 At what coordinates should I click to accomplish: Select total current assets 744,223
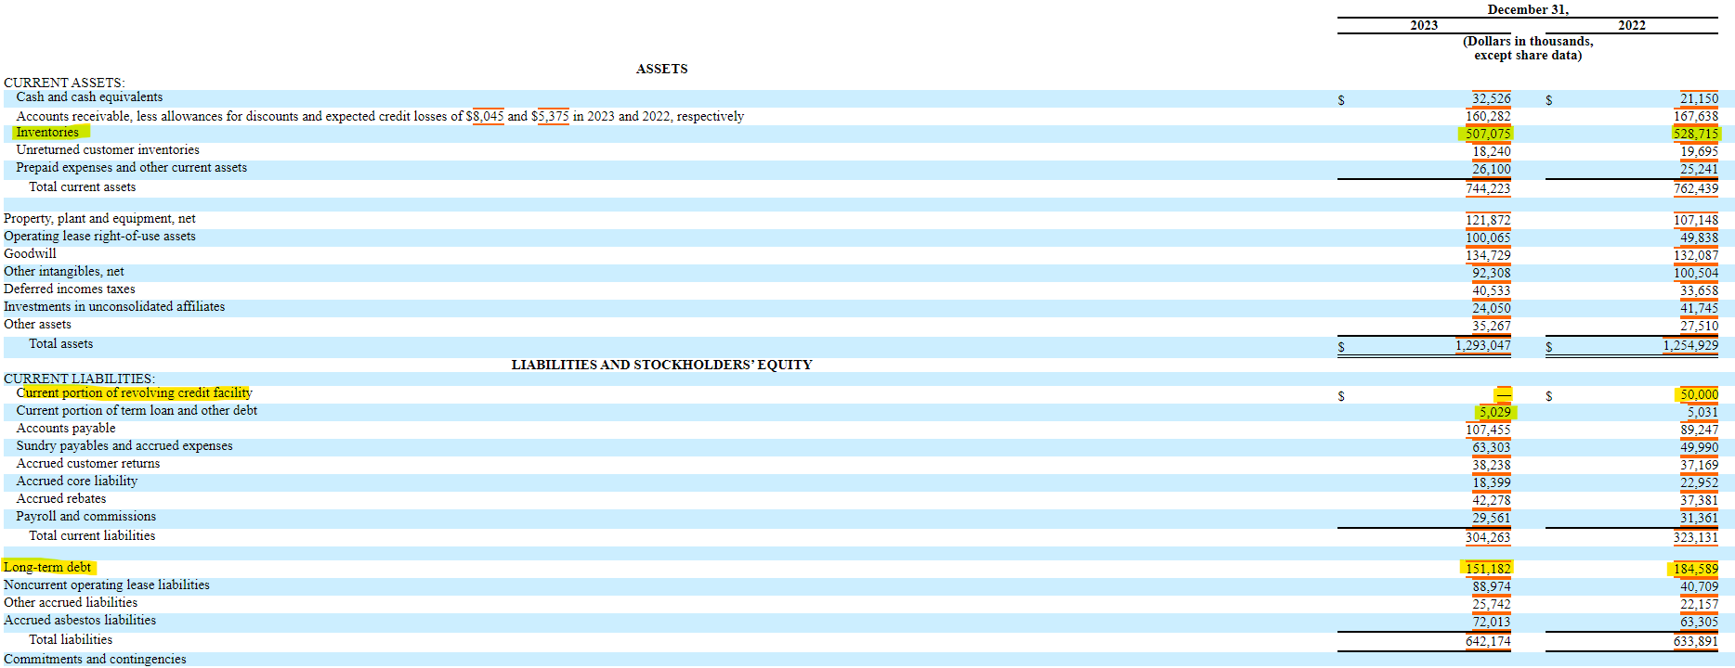click(1488, 188)
